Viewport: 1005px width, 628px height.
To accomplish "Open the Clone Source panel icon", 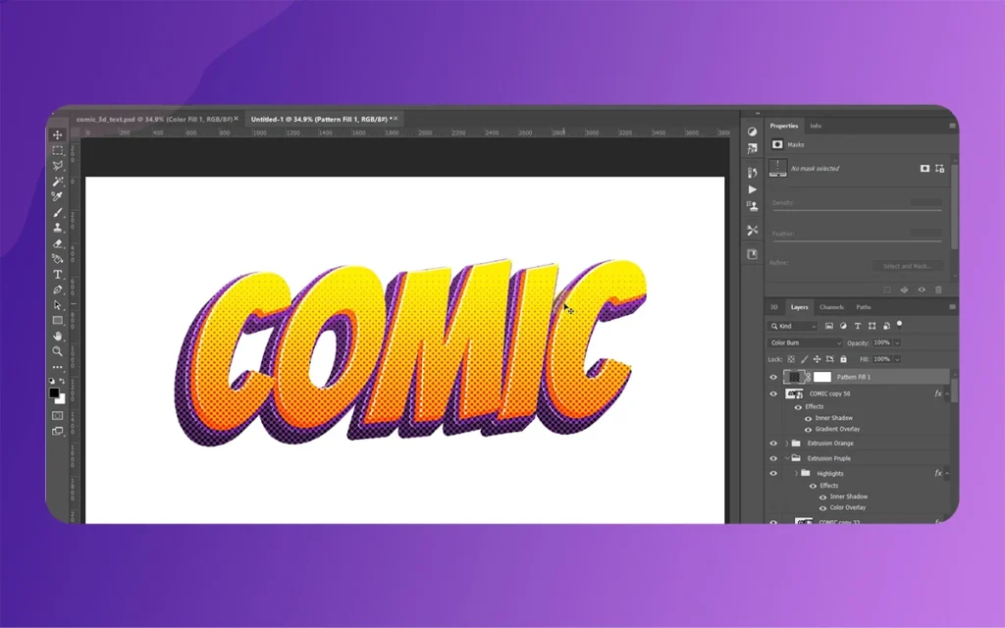I will tap(753, 206).
